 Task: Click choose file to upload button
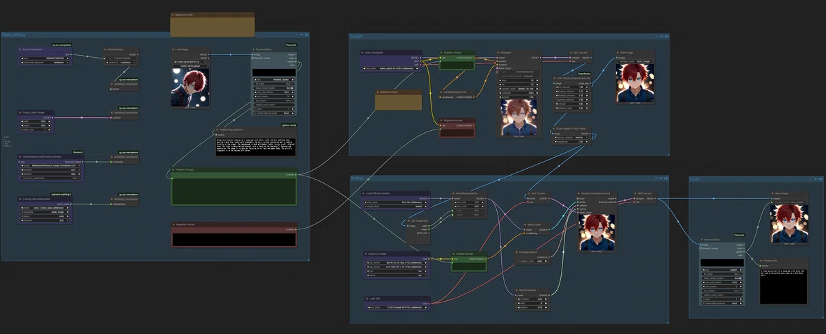190,66
